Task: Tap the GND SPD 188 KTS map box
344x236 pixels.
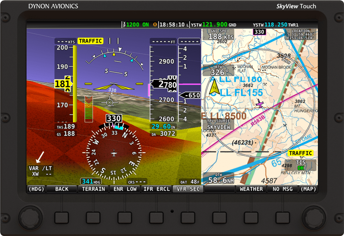Action: click(218, 35)
